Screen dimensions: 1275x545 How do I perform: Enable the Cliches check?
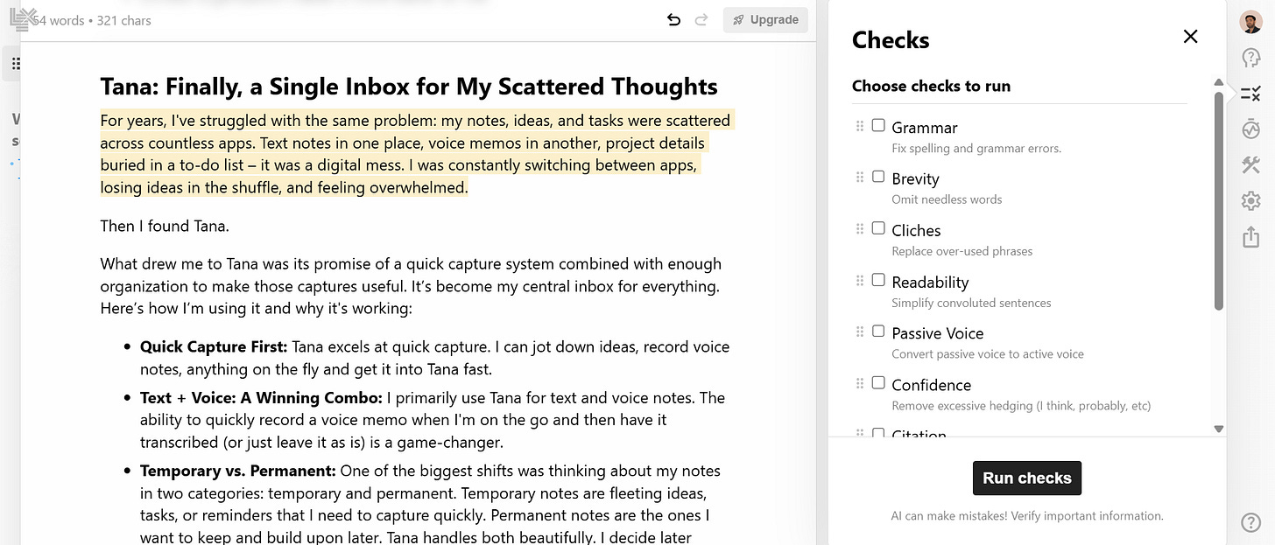tap(878, 228)
